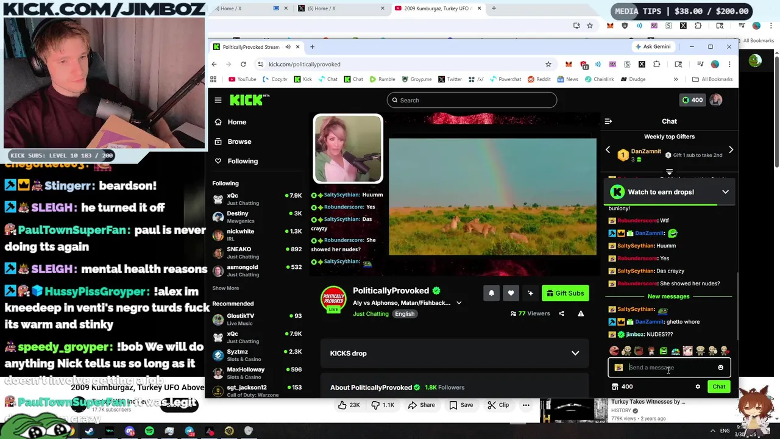Bookmark this page with the star icon
The width and height of the screenshot is (780, 439).
pyautogui.click(x=548, y=64)
